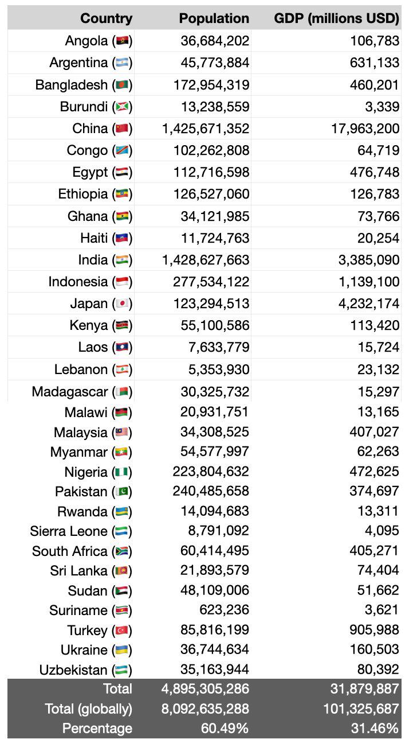Select the 31.46% GDP percentage cell

coord(375,729)
